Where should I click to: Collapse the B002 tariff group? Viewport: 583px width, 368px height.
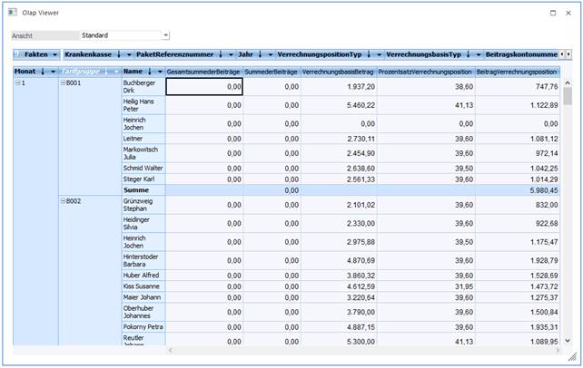coord(63,200)
